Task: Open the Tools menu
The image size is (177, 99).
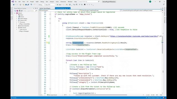Action: coord(57,2)
